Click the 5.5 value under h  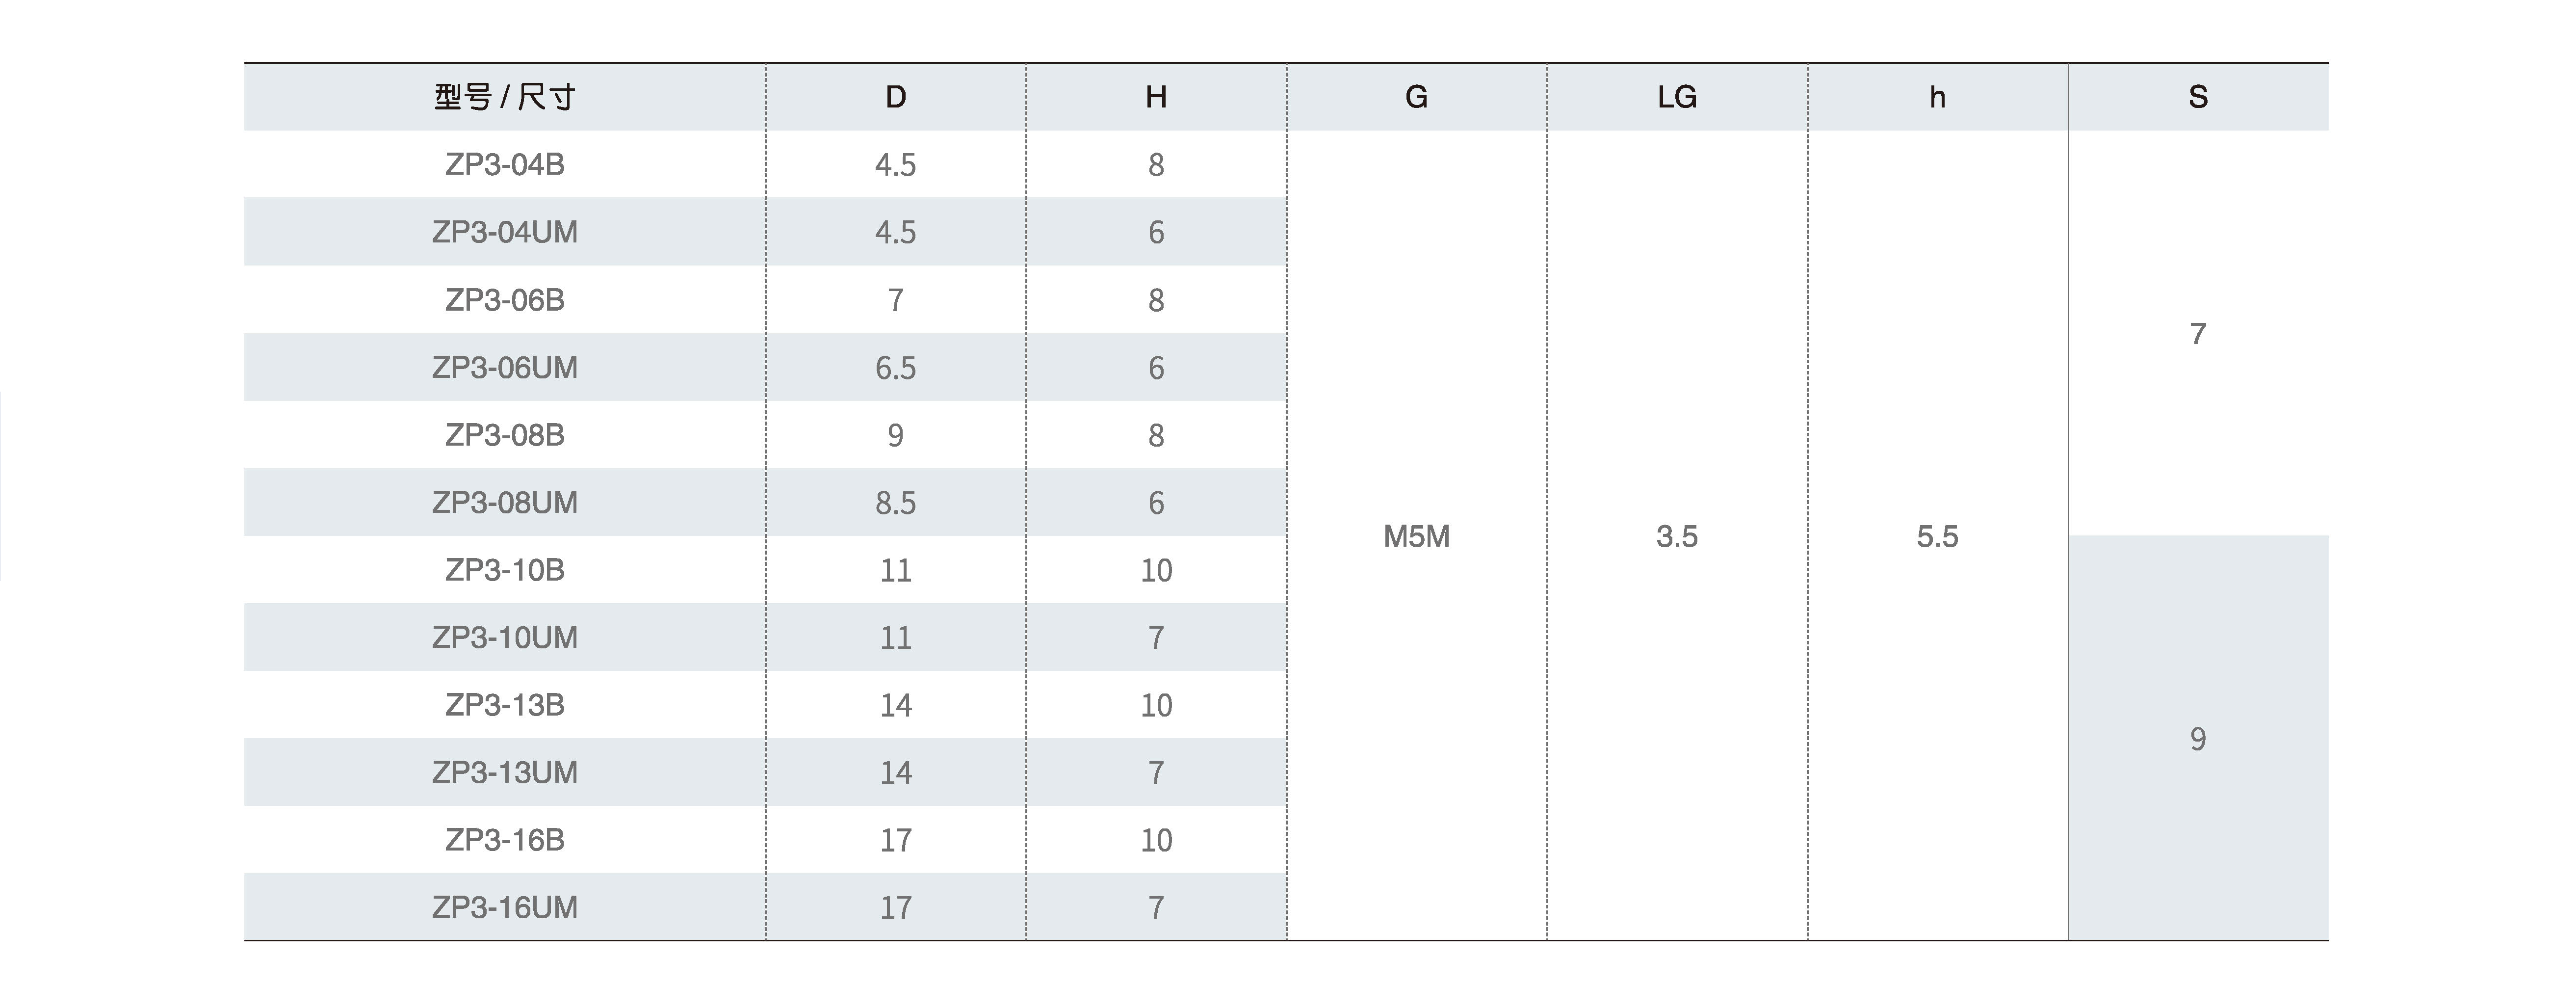tap(1937, 537)
